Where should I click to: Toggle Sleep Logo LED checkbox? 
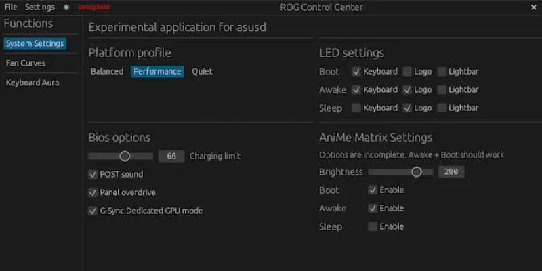(x=407, y=108)
